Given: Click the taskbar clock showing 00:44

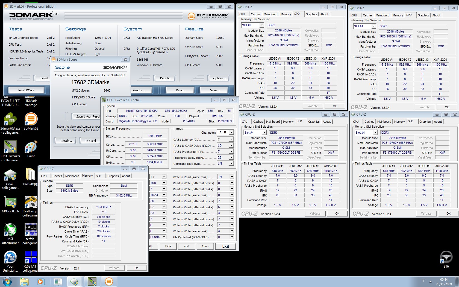Looking at the screenshot, I should point(444,280).
